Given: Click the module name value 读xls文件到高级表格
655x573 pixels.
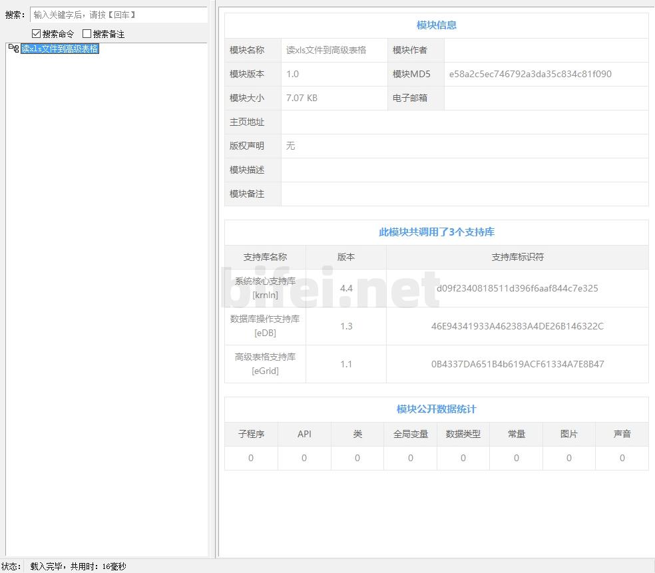Looking at the screenshot, I should [x=326, y=50].
